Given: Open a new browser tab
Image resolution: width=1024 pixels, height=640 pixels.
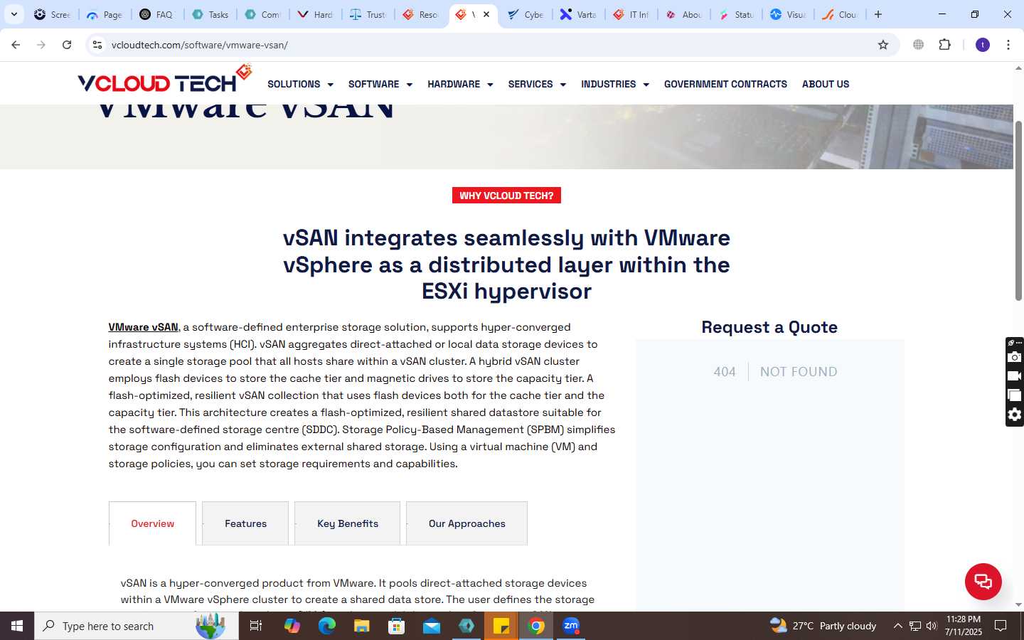Looking at the screenshot, I should pos(878,14).
